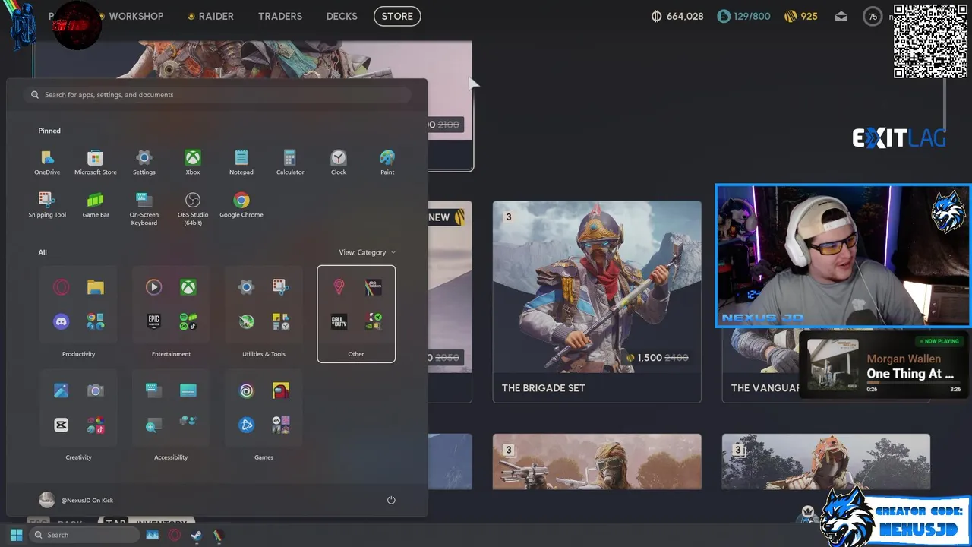Switch to the WORKSHOP tab
This screenshot has width=972, height=547.
(136, 16)
